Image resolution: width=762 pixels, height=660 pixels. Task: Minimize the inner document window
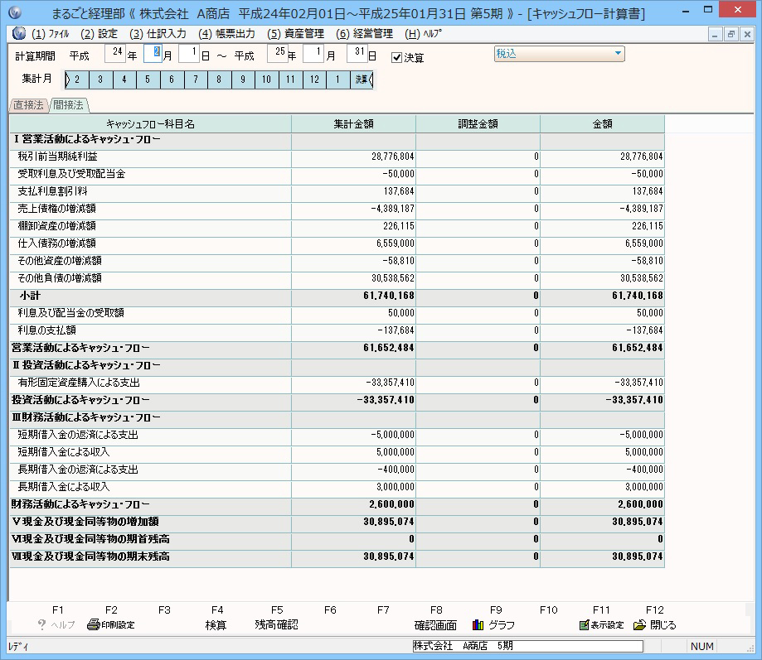715,35
